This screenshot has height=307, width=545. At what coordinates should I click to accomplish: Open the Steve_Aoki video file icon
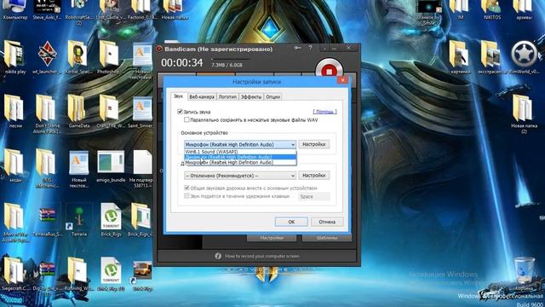pos(47,9)
